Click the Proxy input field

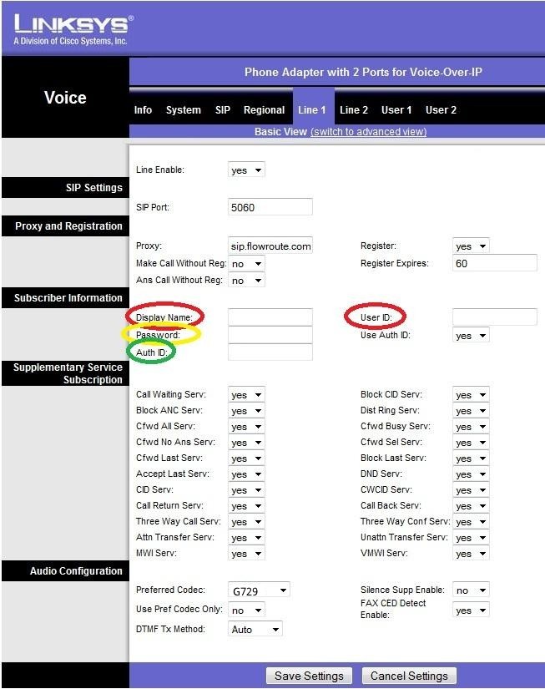point(270,246)
